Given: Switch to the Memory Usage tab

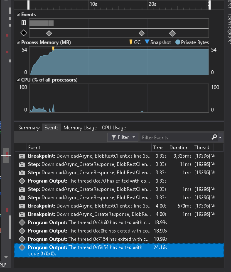Looking at the screenshot, I should pyautogui.click(x=80, y=128).
